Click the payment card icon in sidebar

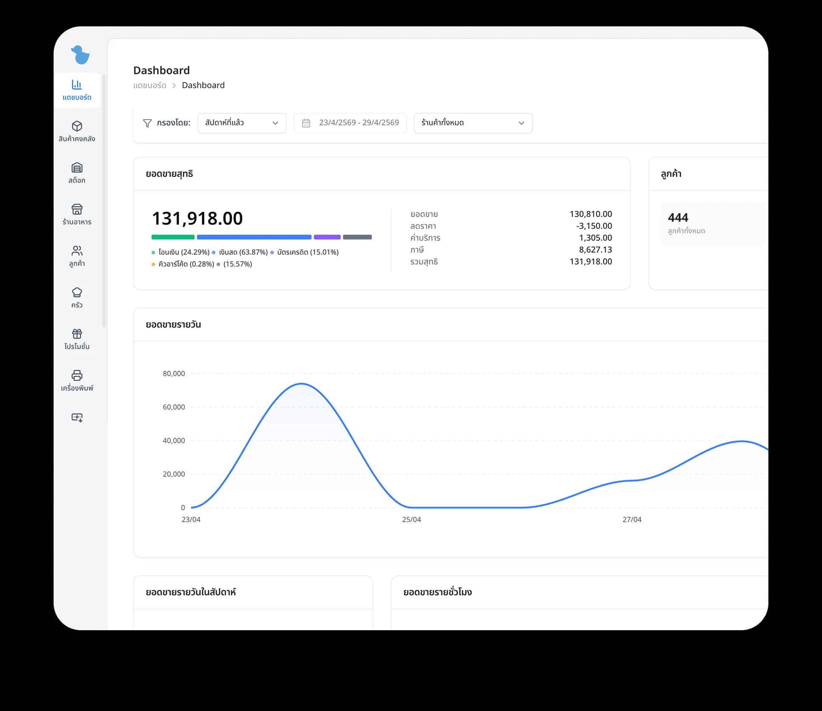point(77,417)
